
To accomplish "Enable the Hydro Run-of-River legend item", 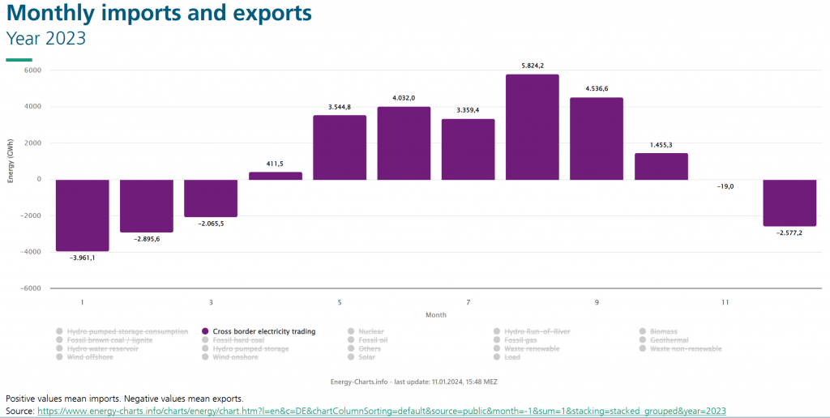I will click(x=532, y=331).
